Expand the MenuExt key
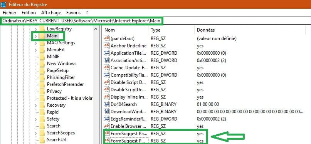Image resolution: width=311 pixels, height=144 pixels. 36,50
